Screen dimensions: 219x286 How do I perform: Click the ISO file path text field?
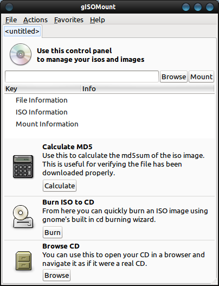click(x=82, y=77)
